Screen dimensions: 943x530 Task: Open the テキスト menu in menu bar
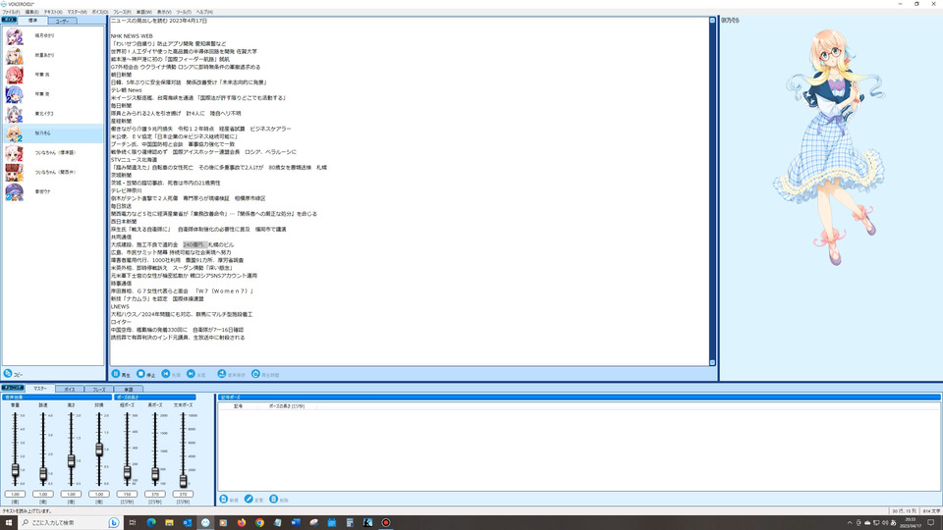(53, 12)
